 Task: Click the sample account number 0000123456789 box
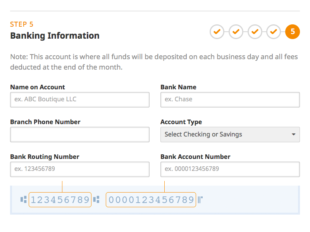tap(151, 200)
